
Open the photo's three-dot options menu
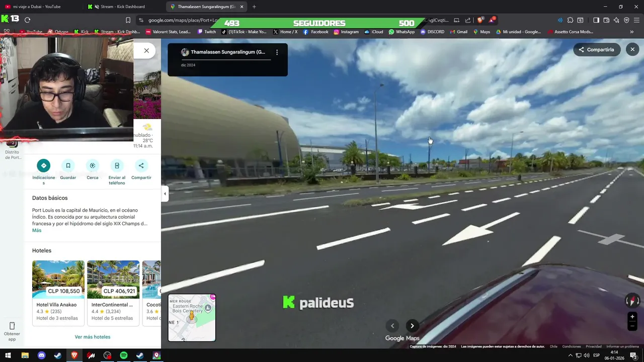pyautogui.click(x=277, y=52)
